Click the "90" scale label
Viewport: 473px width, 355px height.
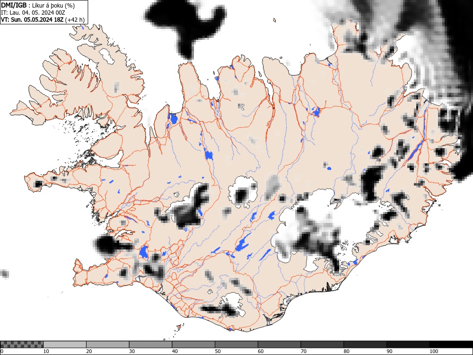click(x=389, y=351)
